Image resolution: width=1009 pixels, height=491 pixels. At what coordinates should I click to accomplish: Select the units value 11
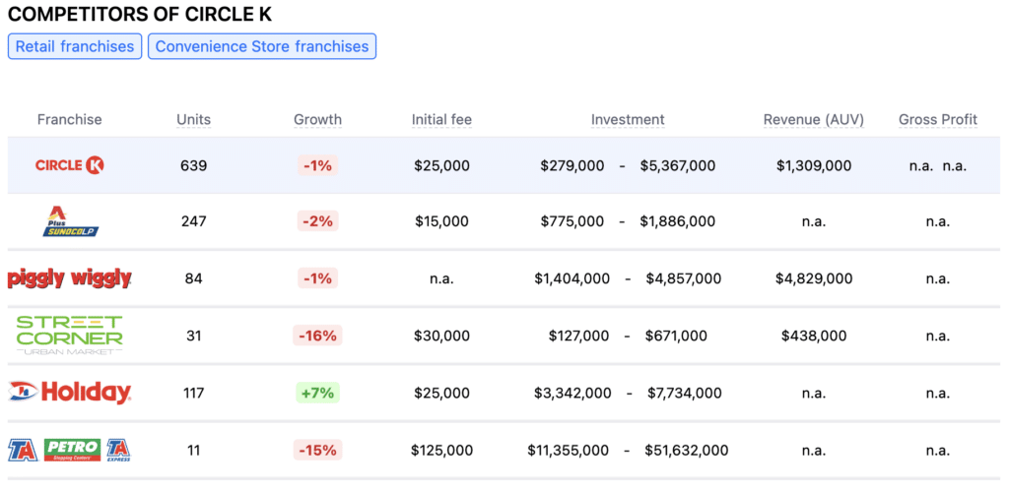coord(194,450)
